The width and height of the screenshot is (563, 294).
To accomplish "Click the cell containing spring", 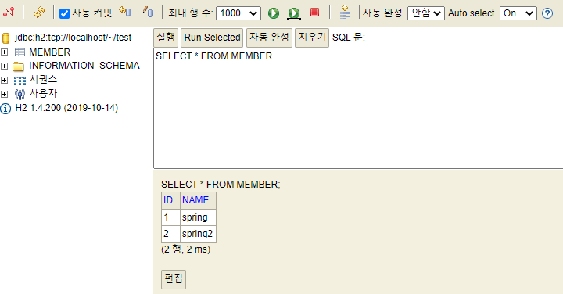I will tap(198, 217).
